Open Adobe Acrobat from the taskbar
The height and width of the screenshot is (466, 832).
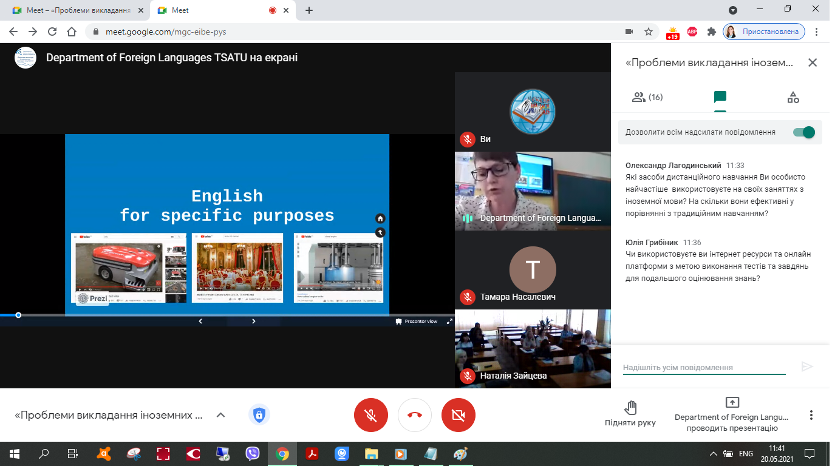(312, 453)
